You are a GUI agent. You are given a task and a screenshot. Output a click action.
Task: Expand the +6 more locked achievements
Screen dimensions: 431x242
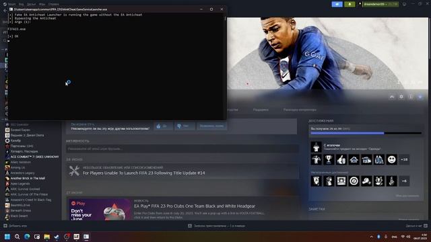point(404,181)
